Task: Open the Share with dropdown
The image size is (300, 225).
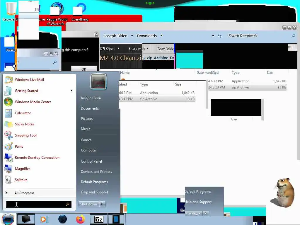Action: (139, 49)
